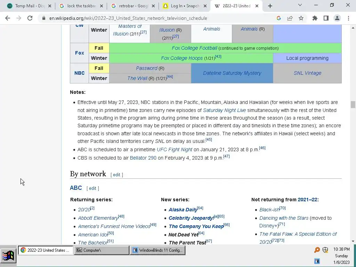
Task: Toggle Chrome side panel
Action: (x=326, y=18)
